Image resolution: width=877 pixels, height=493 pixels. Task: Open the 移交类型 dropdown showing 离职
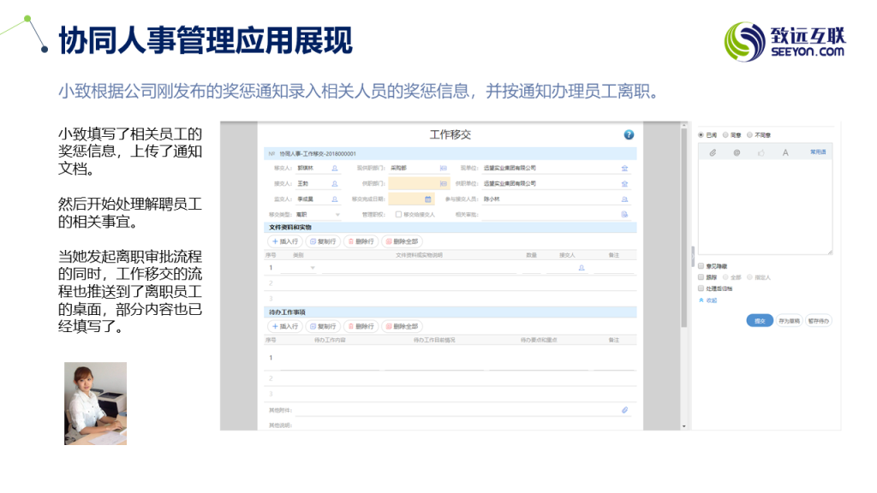[337, 214]
